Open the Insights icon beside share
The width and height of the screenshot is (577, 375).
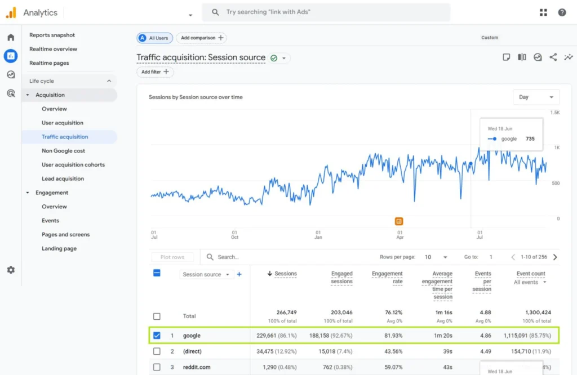point(538,57)
